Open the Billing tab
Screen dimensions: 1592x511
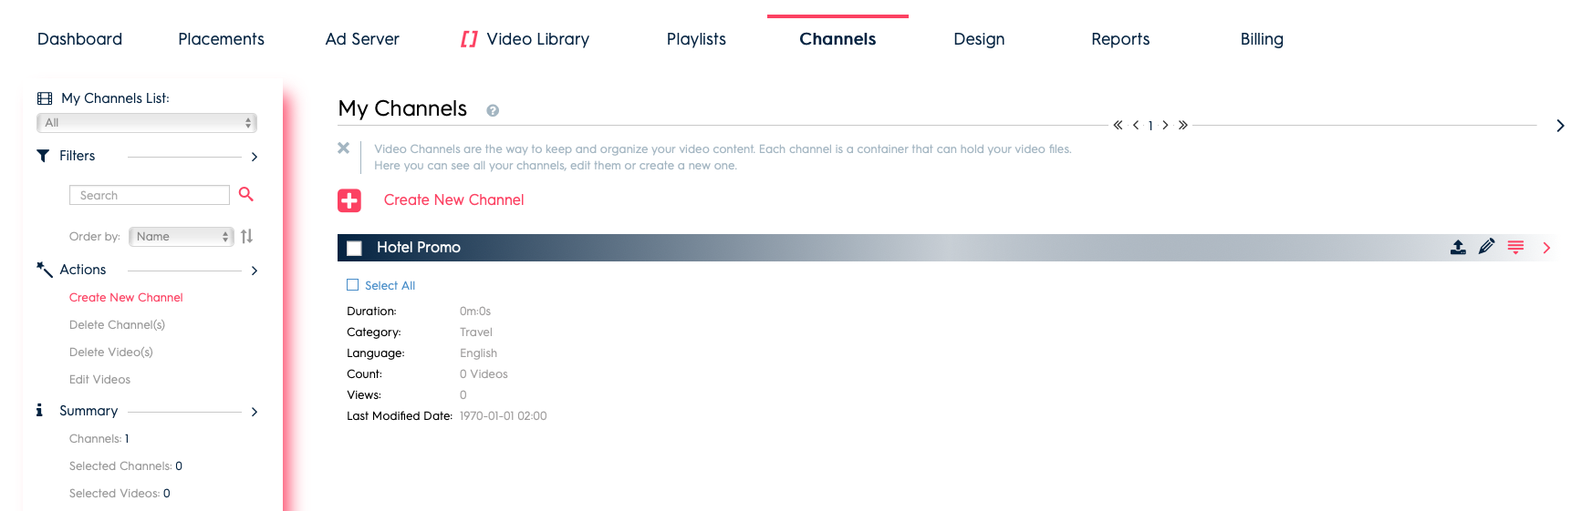coord(1262,39)
